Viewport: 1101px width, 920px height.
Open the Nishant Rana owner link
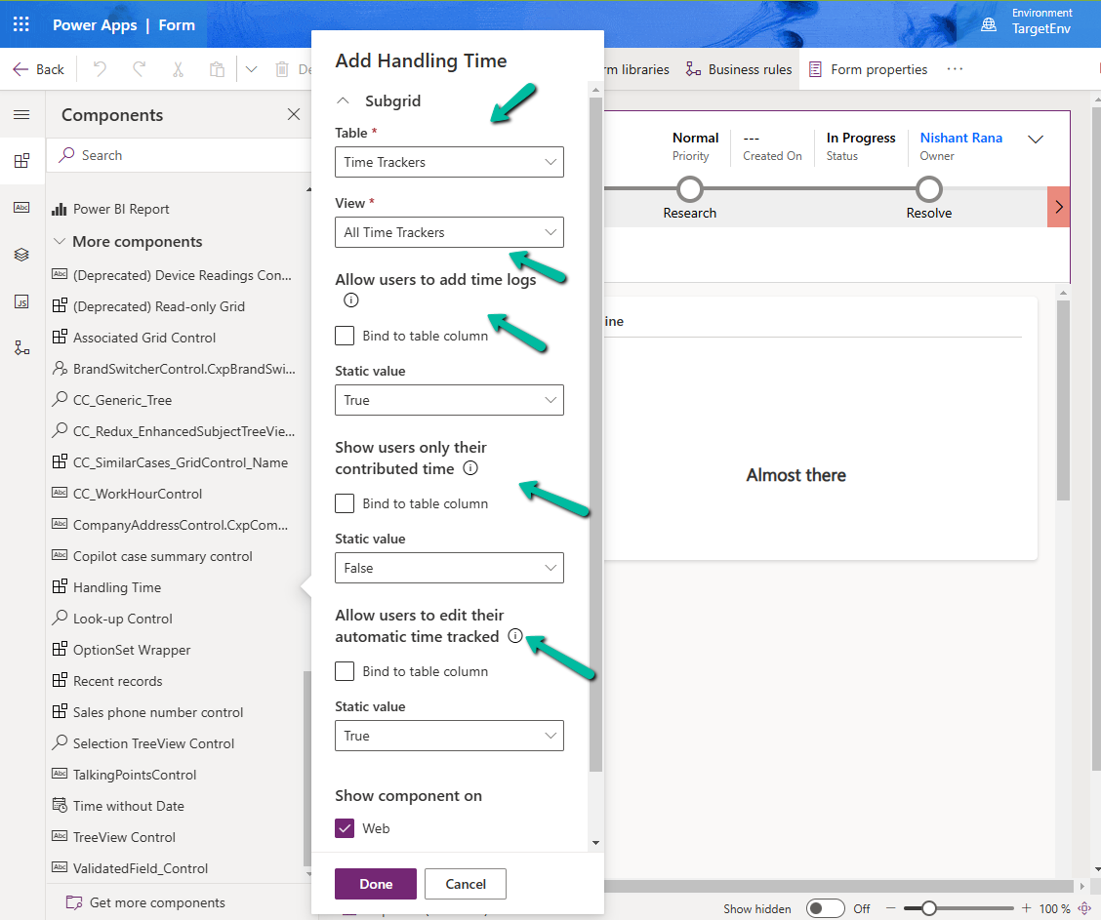point(960,138)
